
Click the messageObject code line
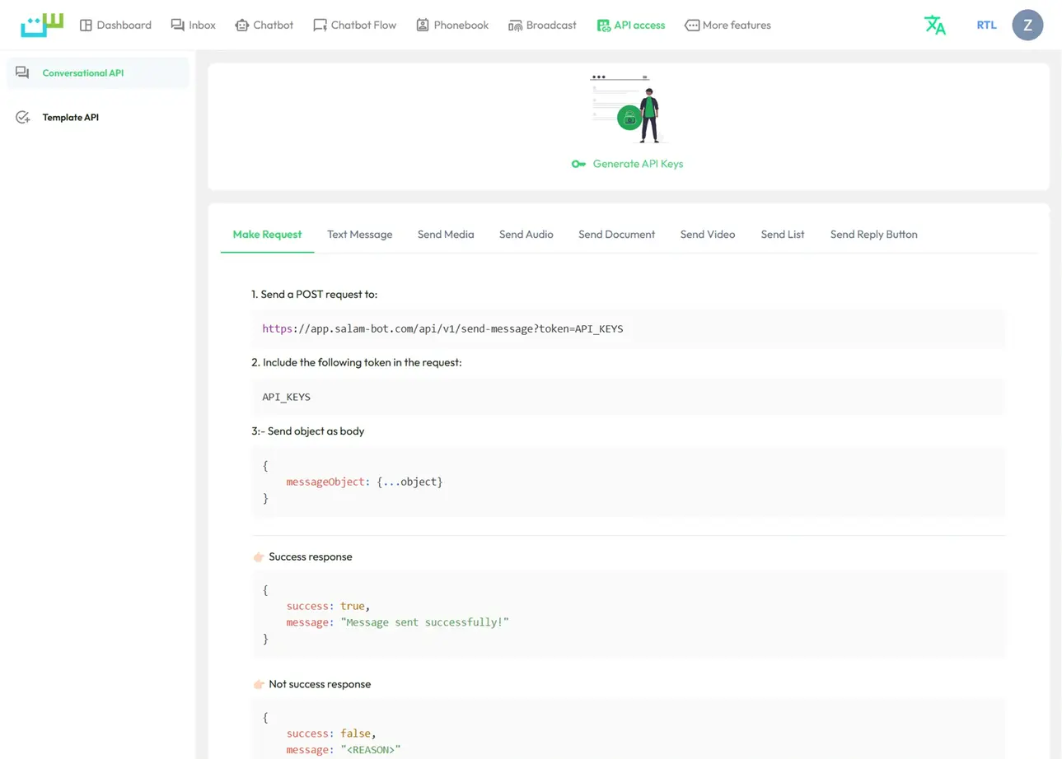364,482
